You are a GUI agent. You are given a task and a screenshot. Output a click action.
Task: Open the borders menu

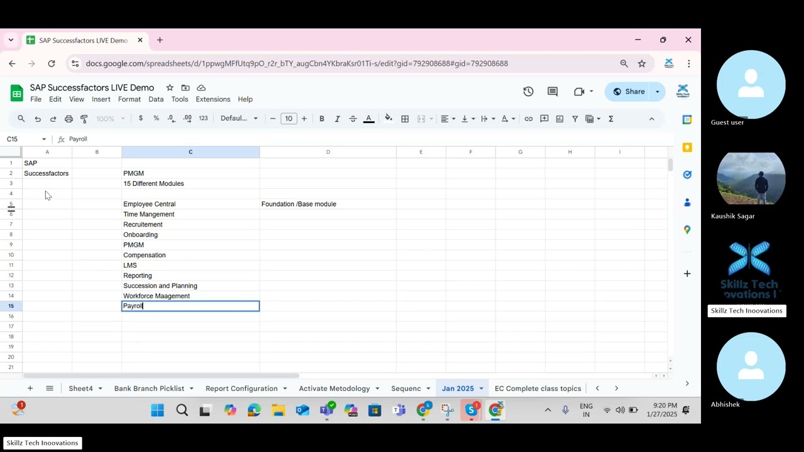pyautogui.click(x=405, y=119)
